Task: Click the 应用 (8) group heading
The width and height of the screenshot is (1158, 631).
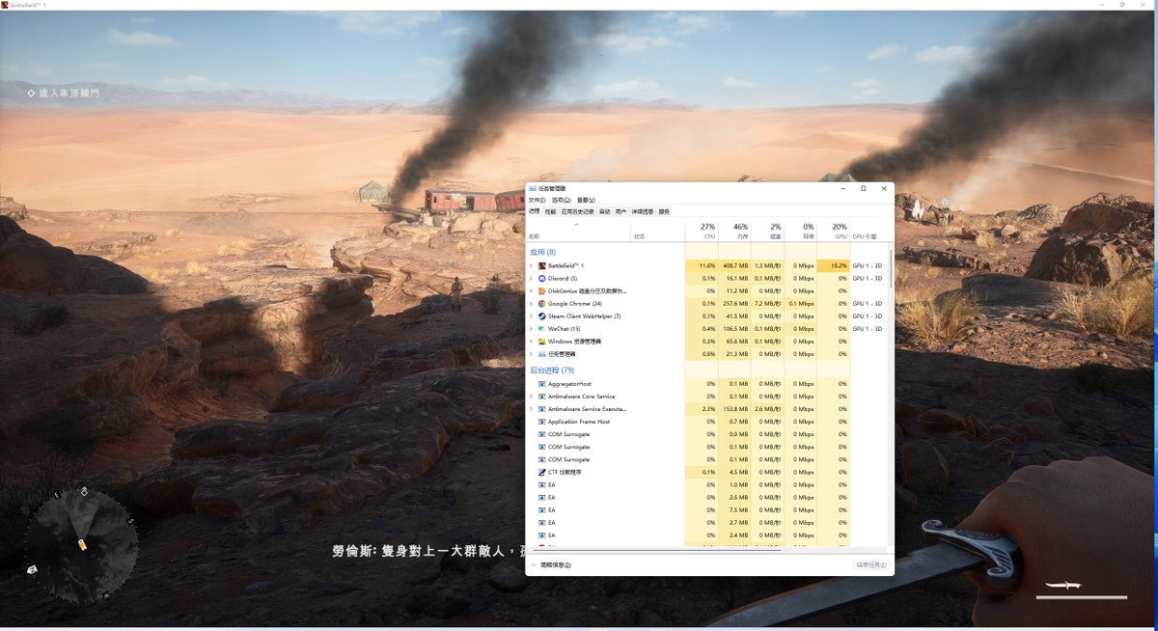Action: point(541,251)
